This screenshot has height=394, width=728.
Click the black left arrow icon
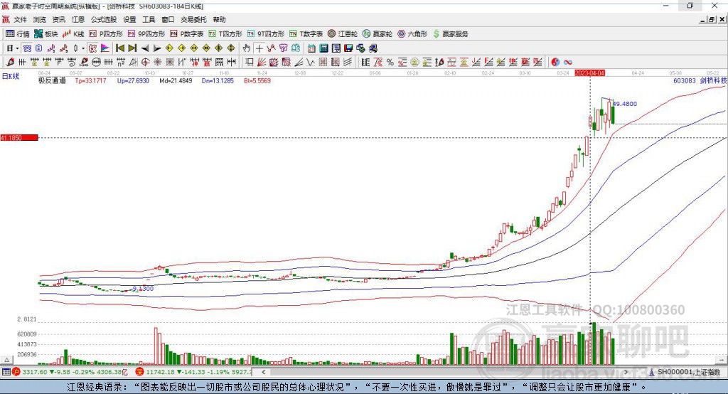click(x=145, y=48)
